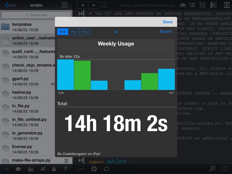Close usage dialog with Done
The image size is (232, 174).
[168, 22]
